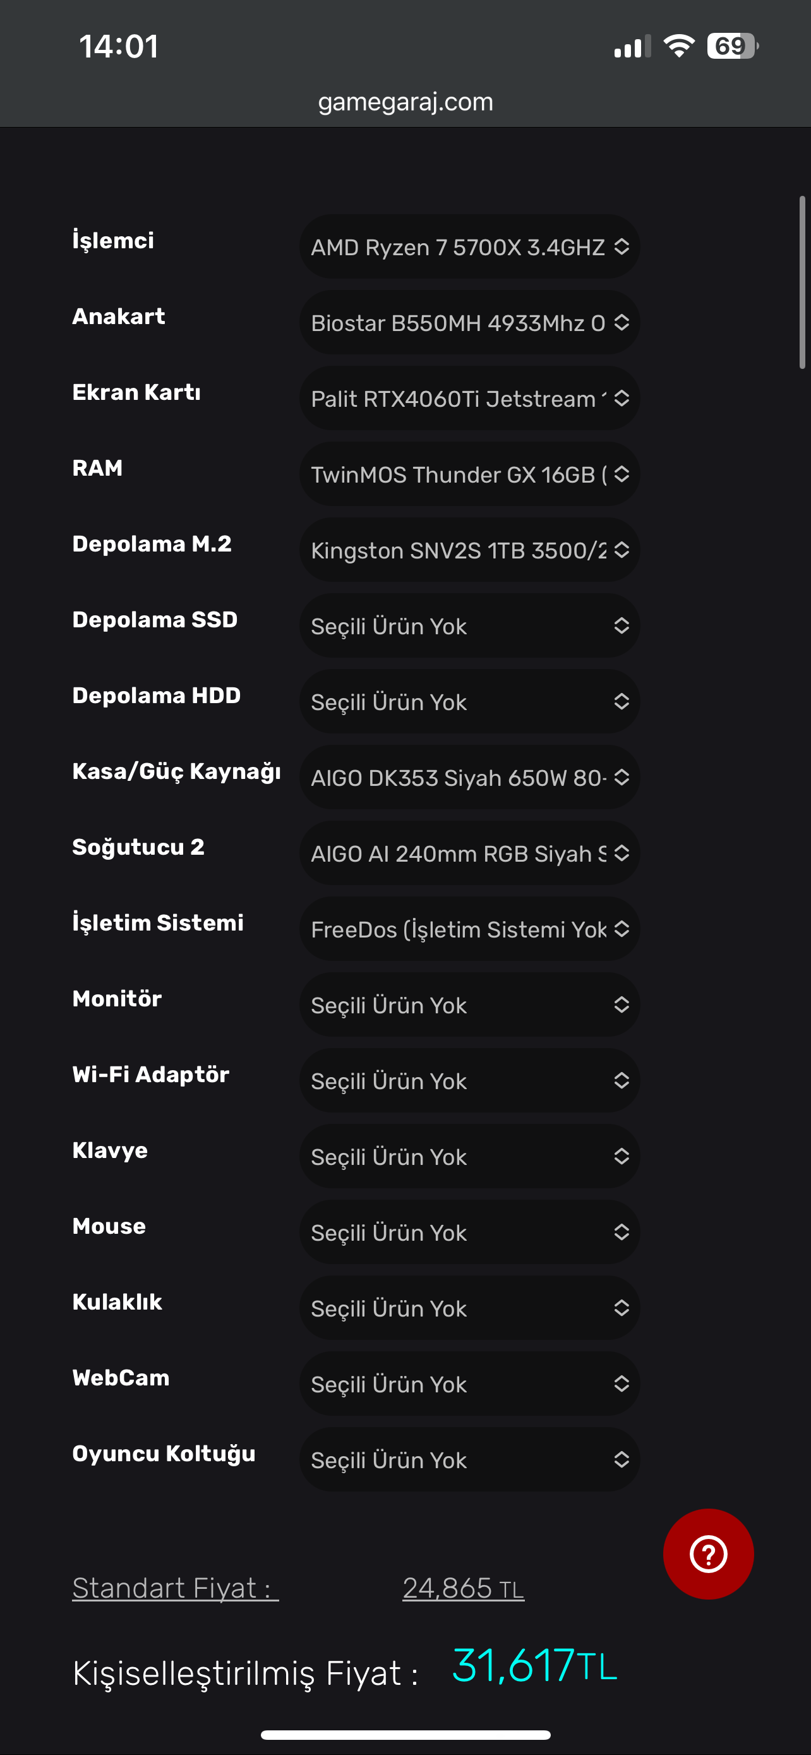
Task: Select a product for Depolama SSD
Action: (469, 625)
